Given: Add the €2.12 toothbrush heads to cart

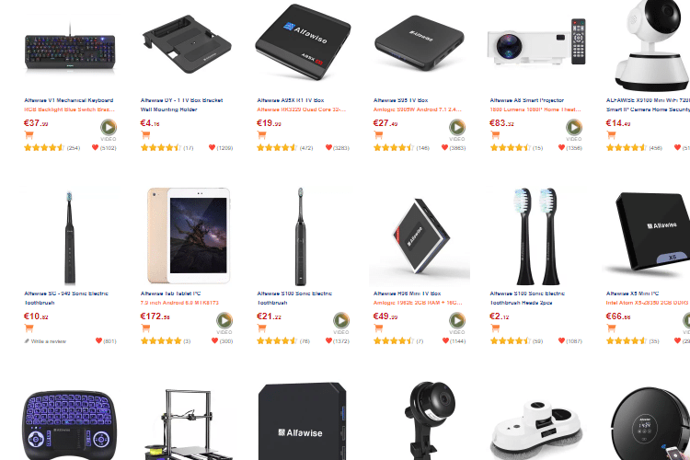Looking at the screenshot, I should click(x=495, y=328).
